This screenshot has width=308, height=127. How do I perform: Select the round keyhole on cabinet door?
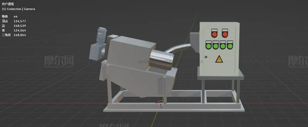[206, 57]
